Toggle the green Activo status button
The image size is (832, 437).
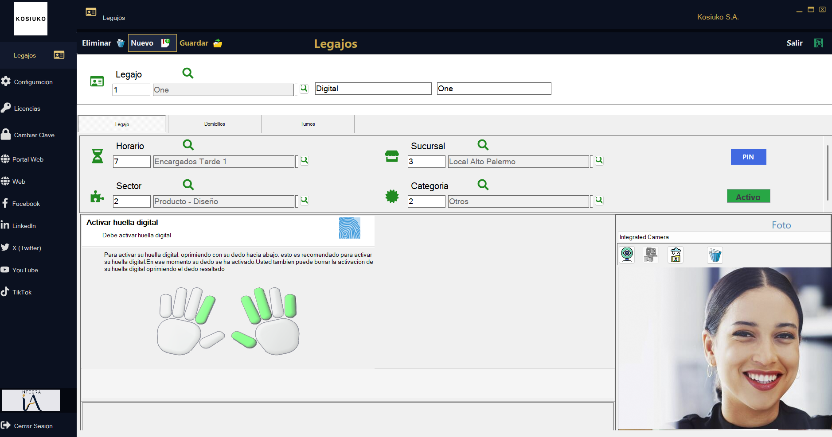(x=748, y=197)
